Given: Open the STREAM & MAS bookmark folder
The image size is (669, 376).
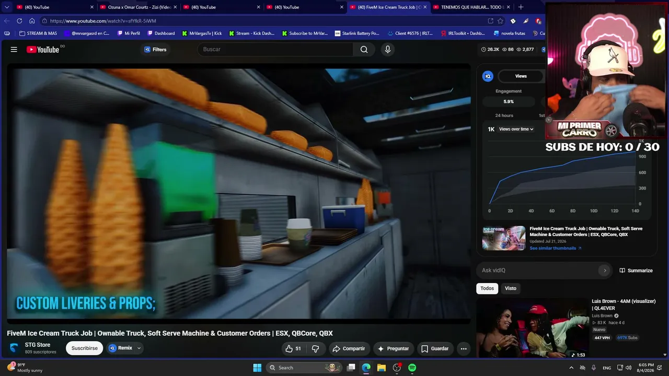Looking at the screenshot, I should click(x=38, y=33).
